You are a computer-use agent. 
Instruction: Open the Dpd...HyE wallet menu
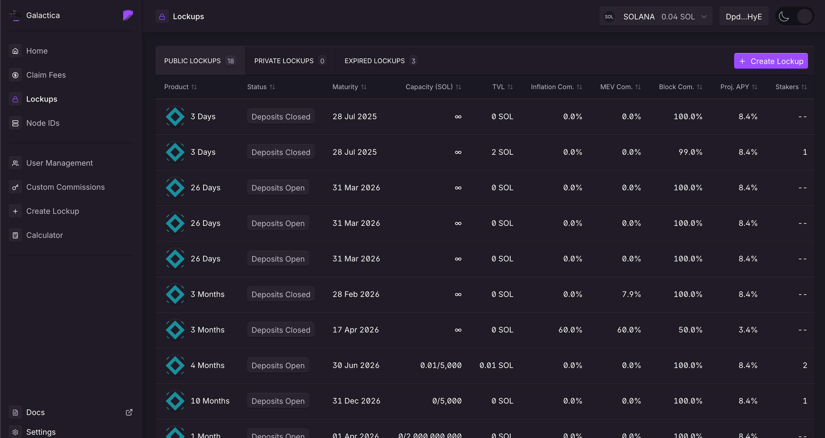click(743, 17)
